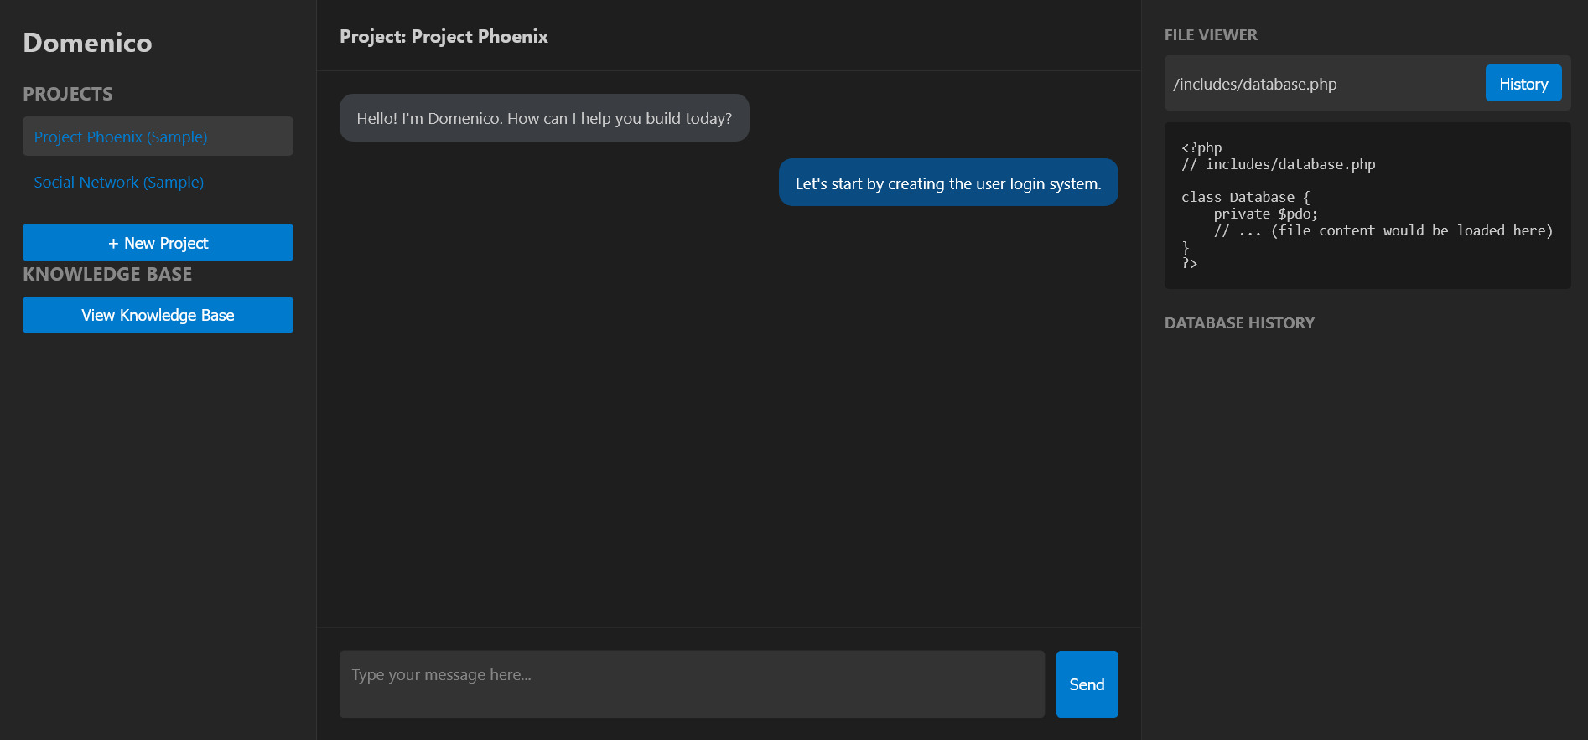Image resolution: width=1588 pixels, height=748 pixels.
Task: Select the Domenico greeting message bubble
Action: coord(544,118)
